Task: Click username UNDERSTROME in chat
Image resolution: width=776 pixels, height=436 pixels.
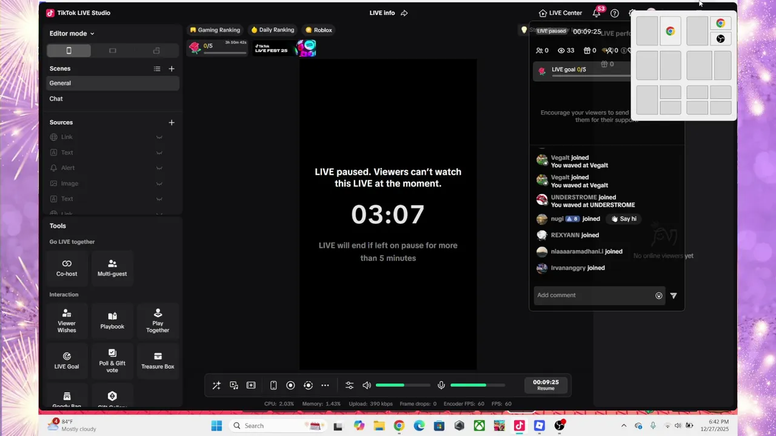Action: click(574, 197)
